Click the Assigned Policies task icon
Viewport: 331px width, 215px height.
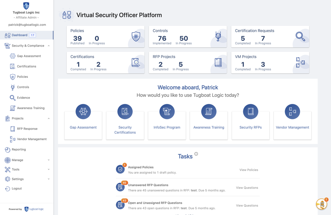click(120, 169)
